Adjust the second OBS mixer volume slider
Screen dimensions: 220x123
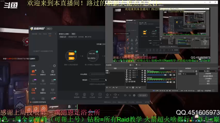(158, 82)
